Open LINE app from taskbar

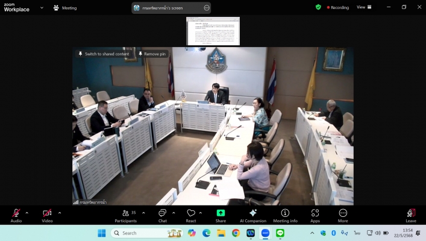[280, 233]
